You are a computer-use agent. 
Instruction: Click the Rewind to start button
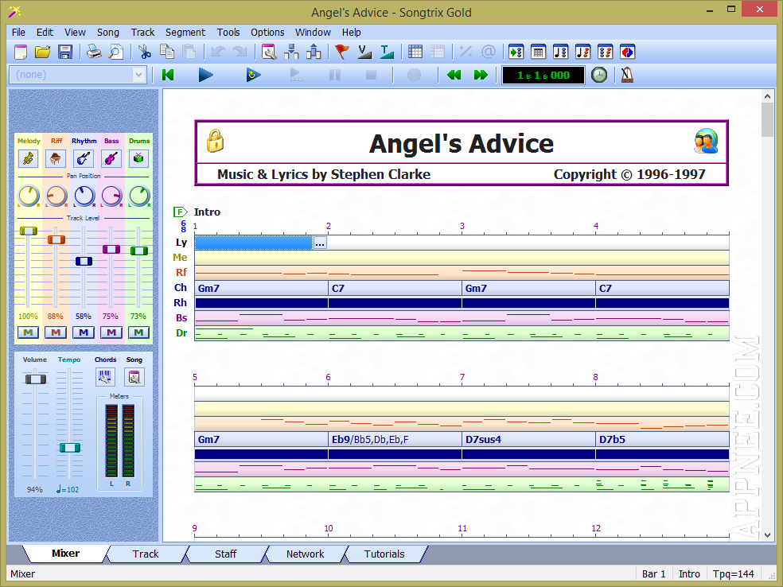click(168, 75)
